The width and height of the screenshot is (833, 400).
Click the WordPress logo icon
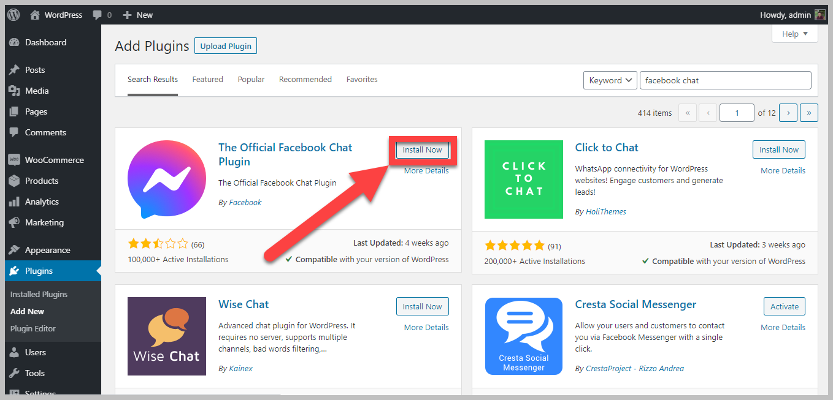tap(13, 15)
